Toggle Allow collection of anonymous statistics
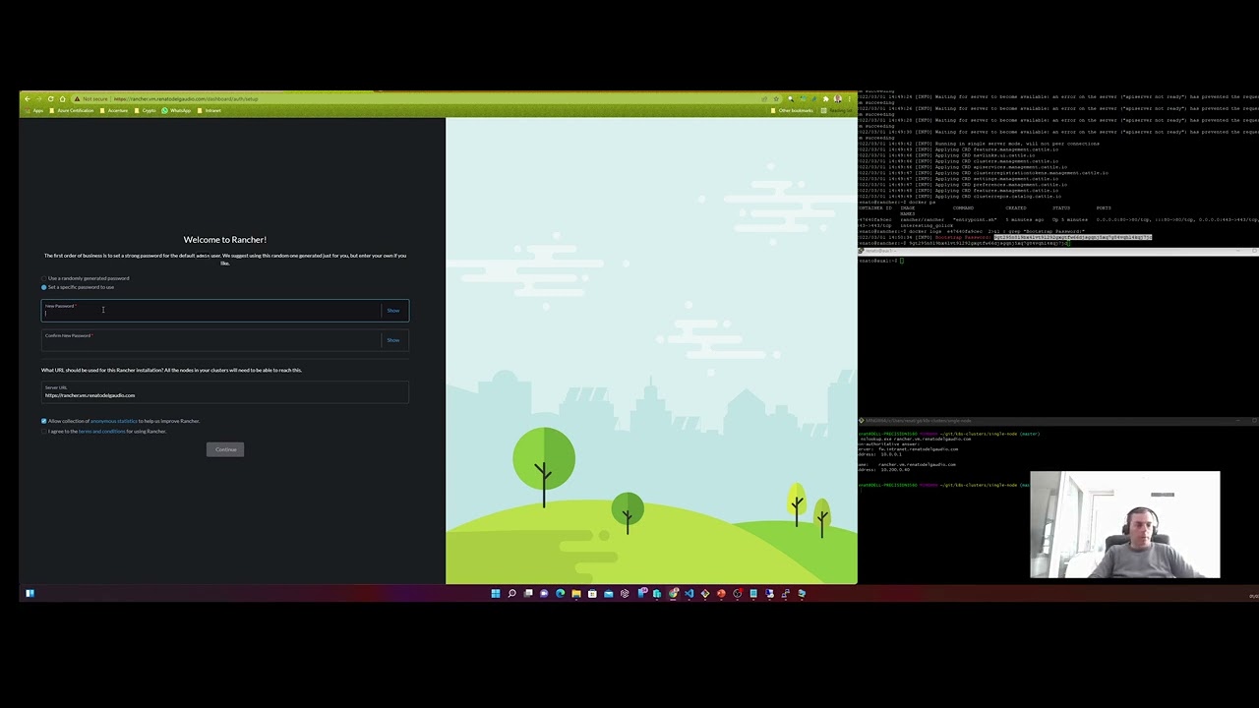Viewport: 1259px width, 708px height. [43, 421]
